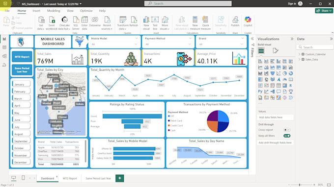The image size is (334, 187).
Task: Select December month button
Action: coord(21,162)
